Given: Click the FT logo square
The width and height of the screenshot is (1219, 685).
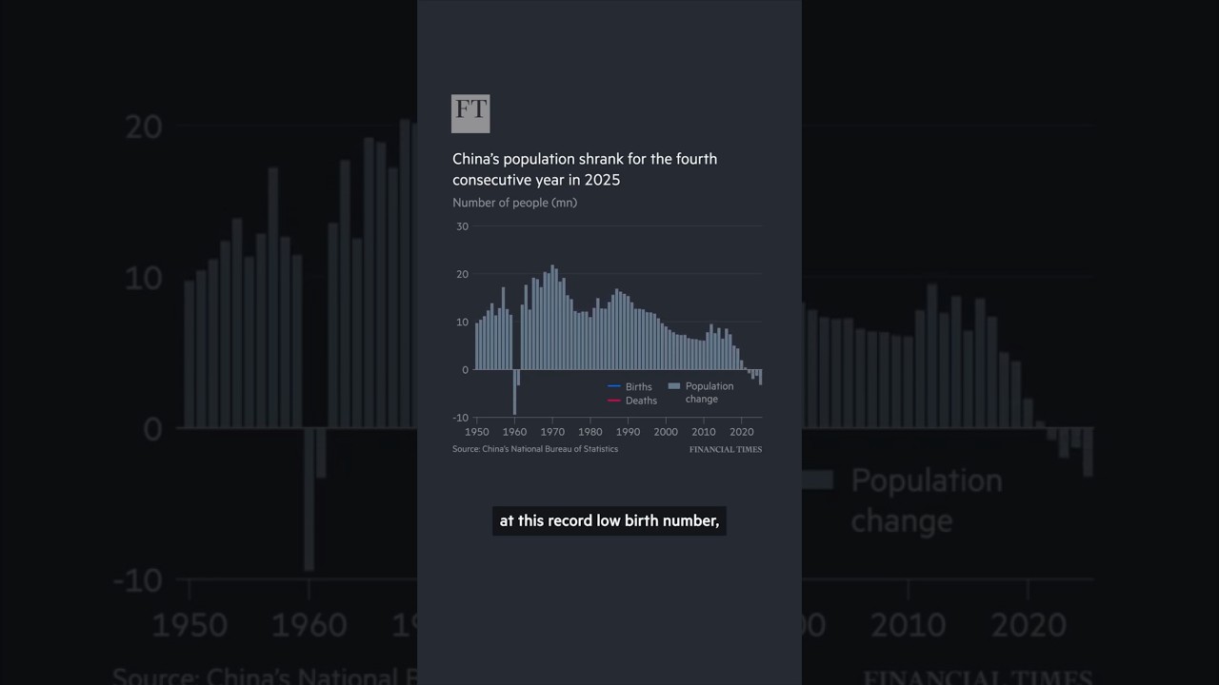Looking at the screenshot, I should point(470,113).
